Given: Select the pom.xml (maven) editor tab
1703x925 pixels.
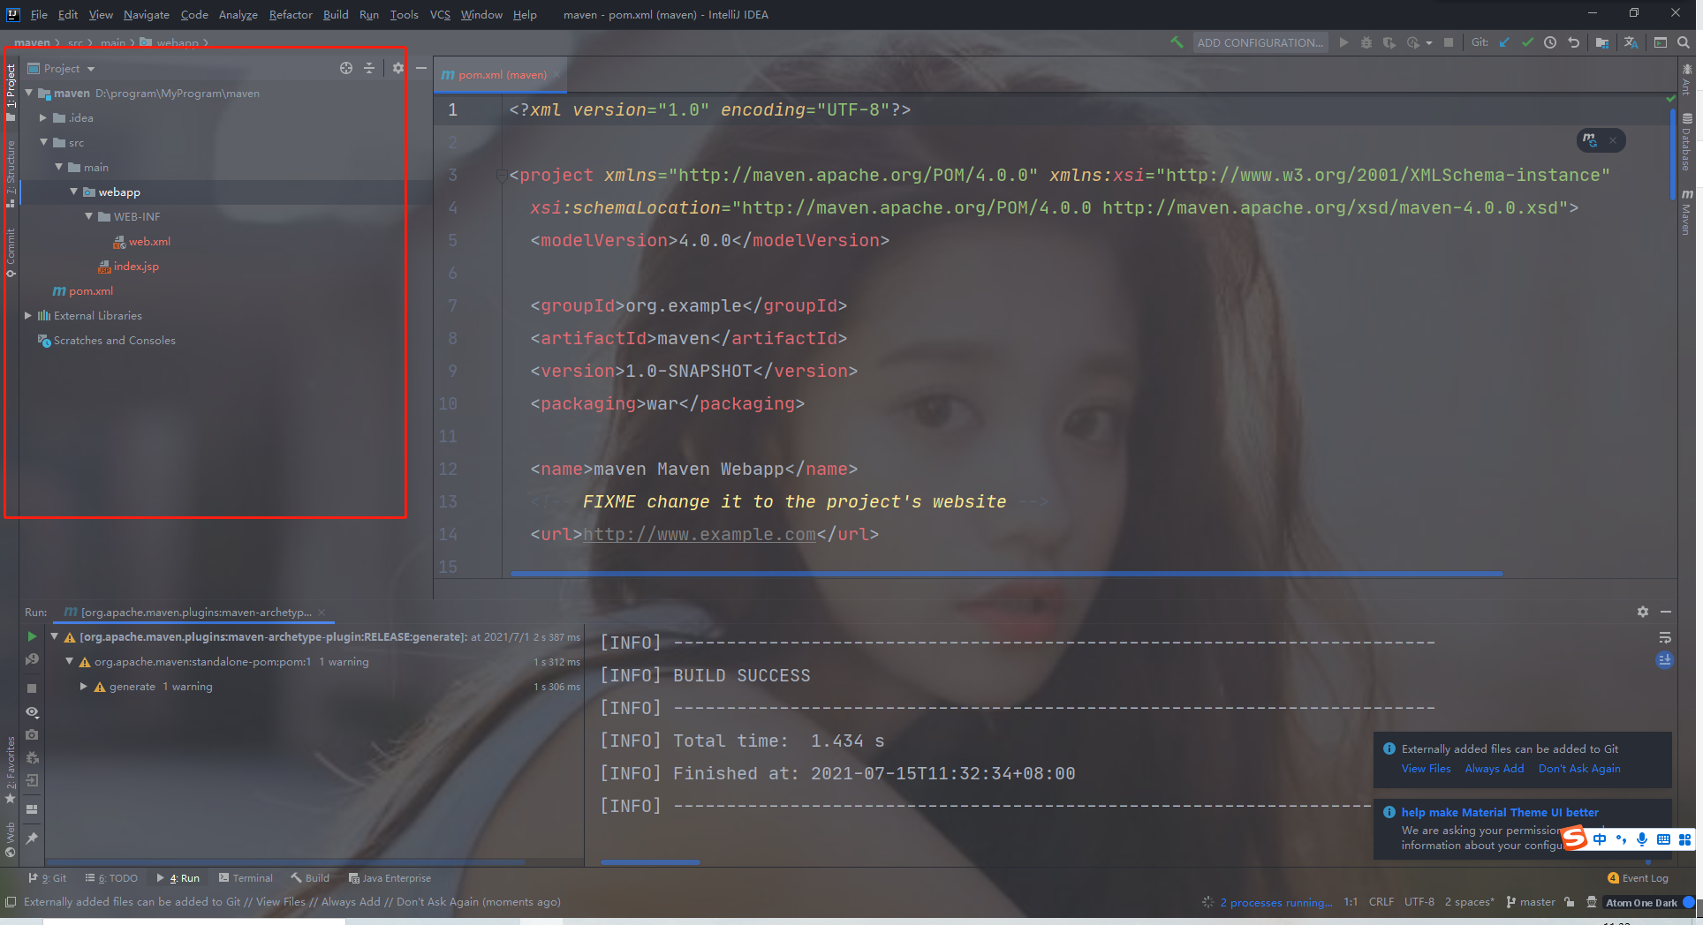Looking at the screenshot, I should (x=502, y=75).
